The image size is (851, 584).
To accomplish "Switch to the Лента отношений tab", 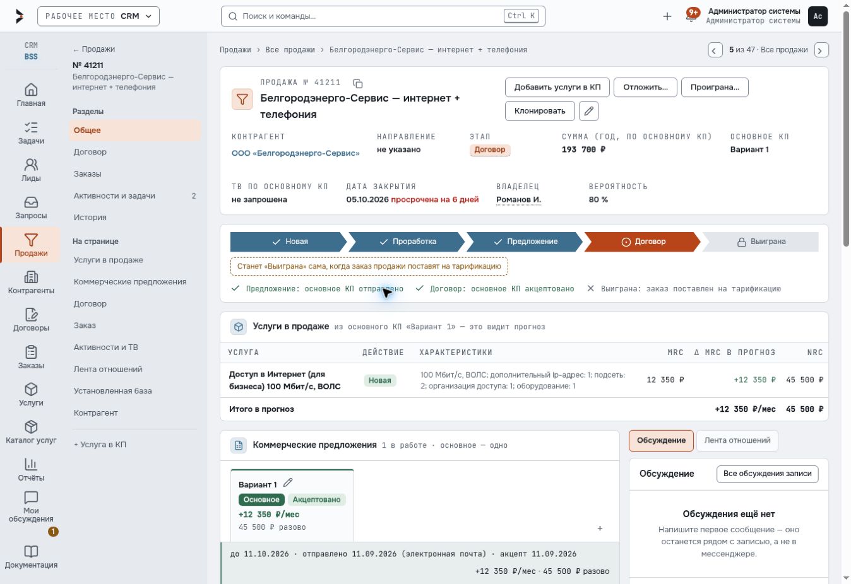I will [x=737, y=440].
